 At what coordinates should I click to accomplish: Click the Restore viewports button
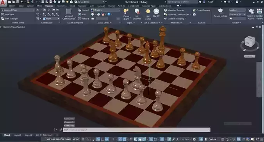[83, 18]
